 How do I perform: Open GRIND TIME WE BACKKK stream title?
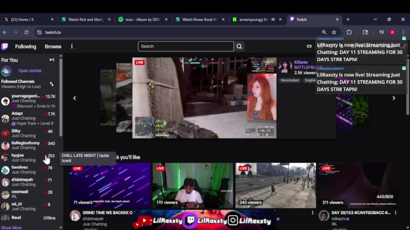[108, 212]
